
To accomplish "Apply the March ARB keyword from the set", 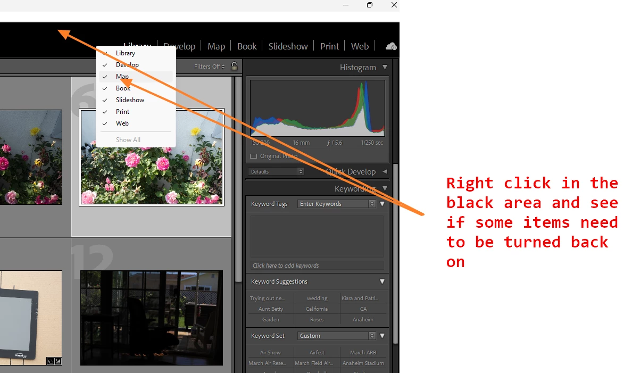I will [363, 352].
